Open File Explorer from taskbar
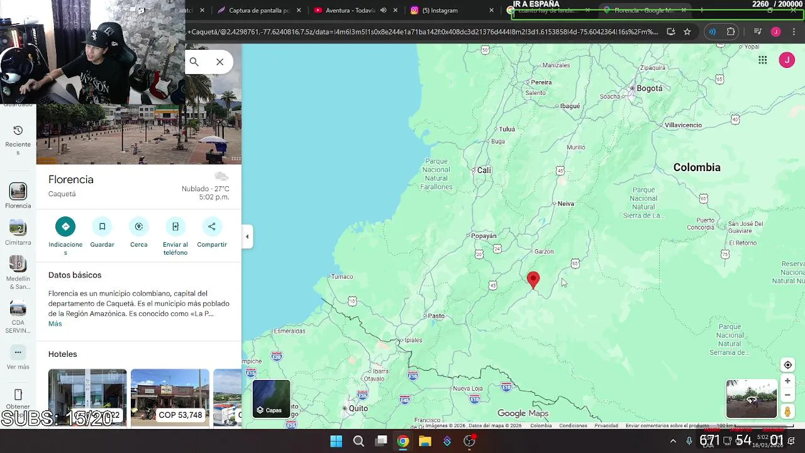 coord(425,441)
